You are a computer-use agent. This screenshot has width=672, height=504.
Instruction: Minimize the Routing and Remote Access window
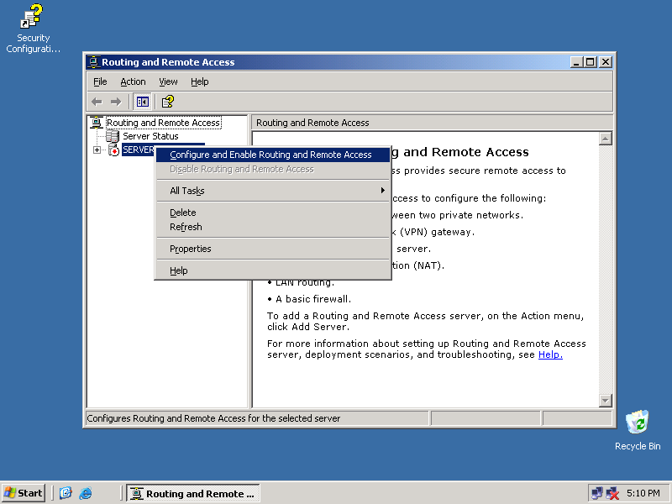coord(576,62)
